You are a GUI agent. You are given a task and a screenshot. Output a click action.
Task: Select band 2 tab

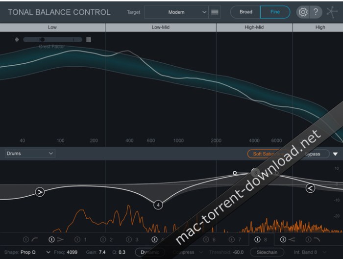111,240
